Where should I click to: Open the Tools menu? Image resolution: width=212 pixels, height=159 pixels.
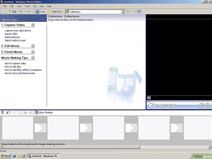(27, 6)
